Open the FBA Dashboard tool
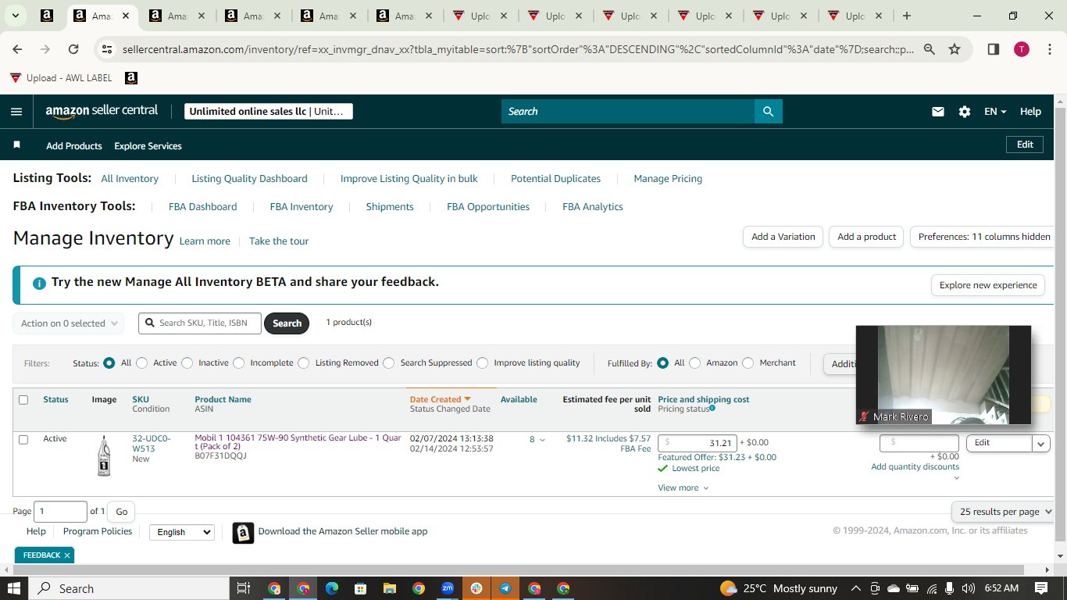 203,207
